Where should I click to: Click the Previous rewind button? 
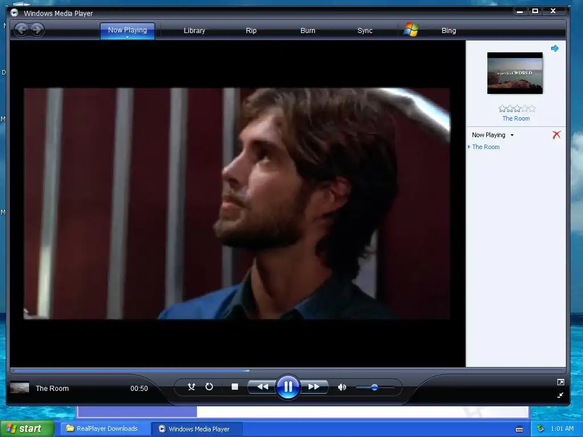point(262,387)
